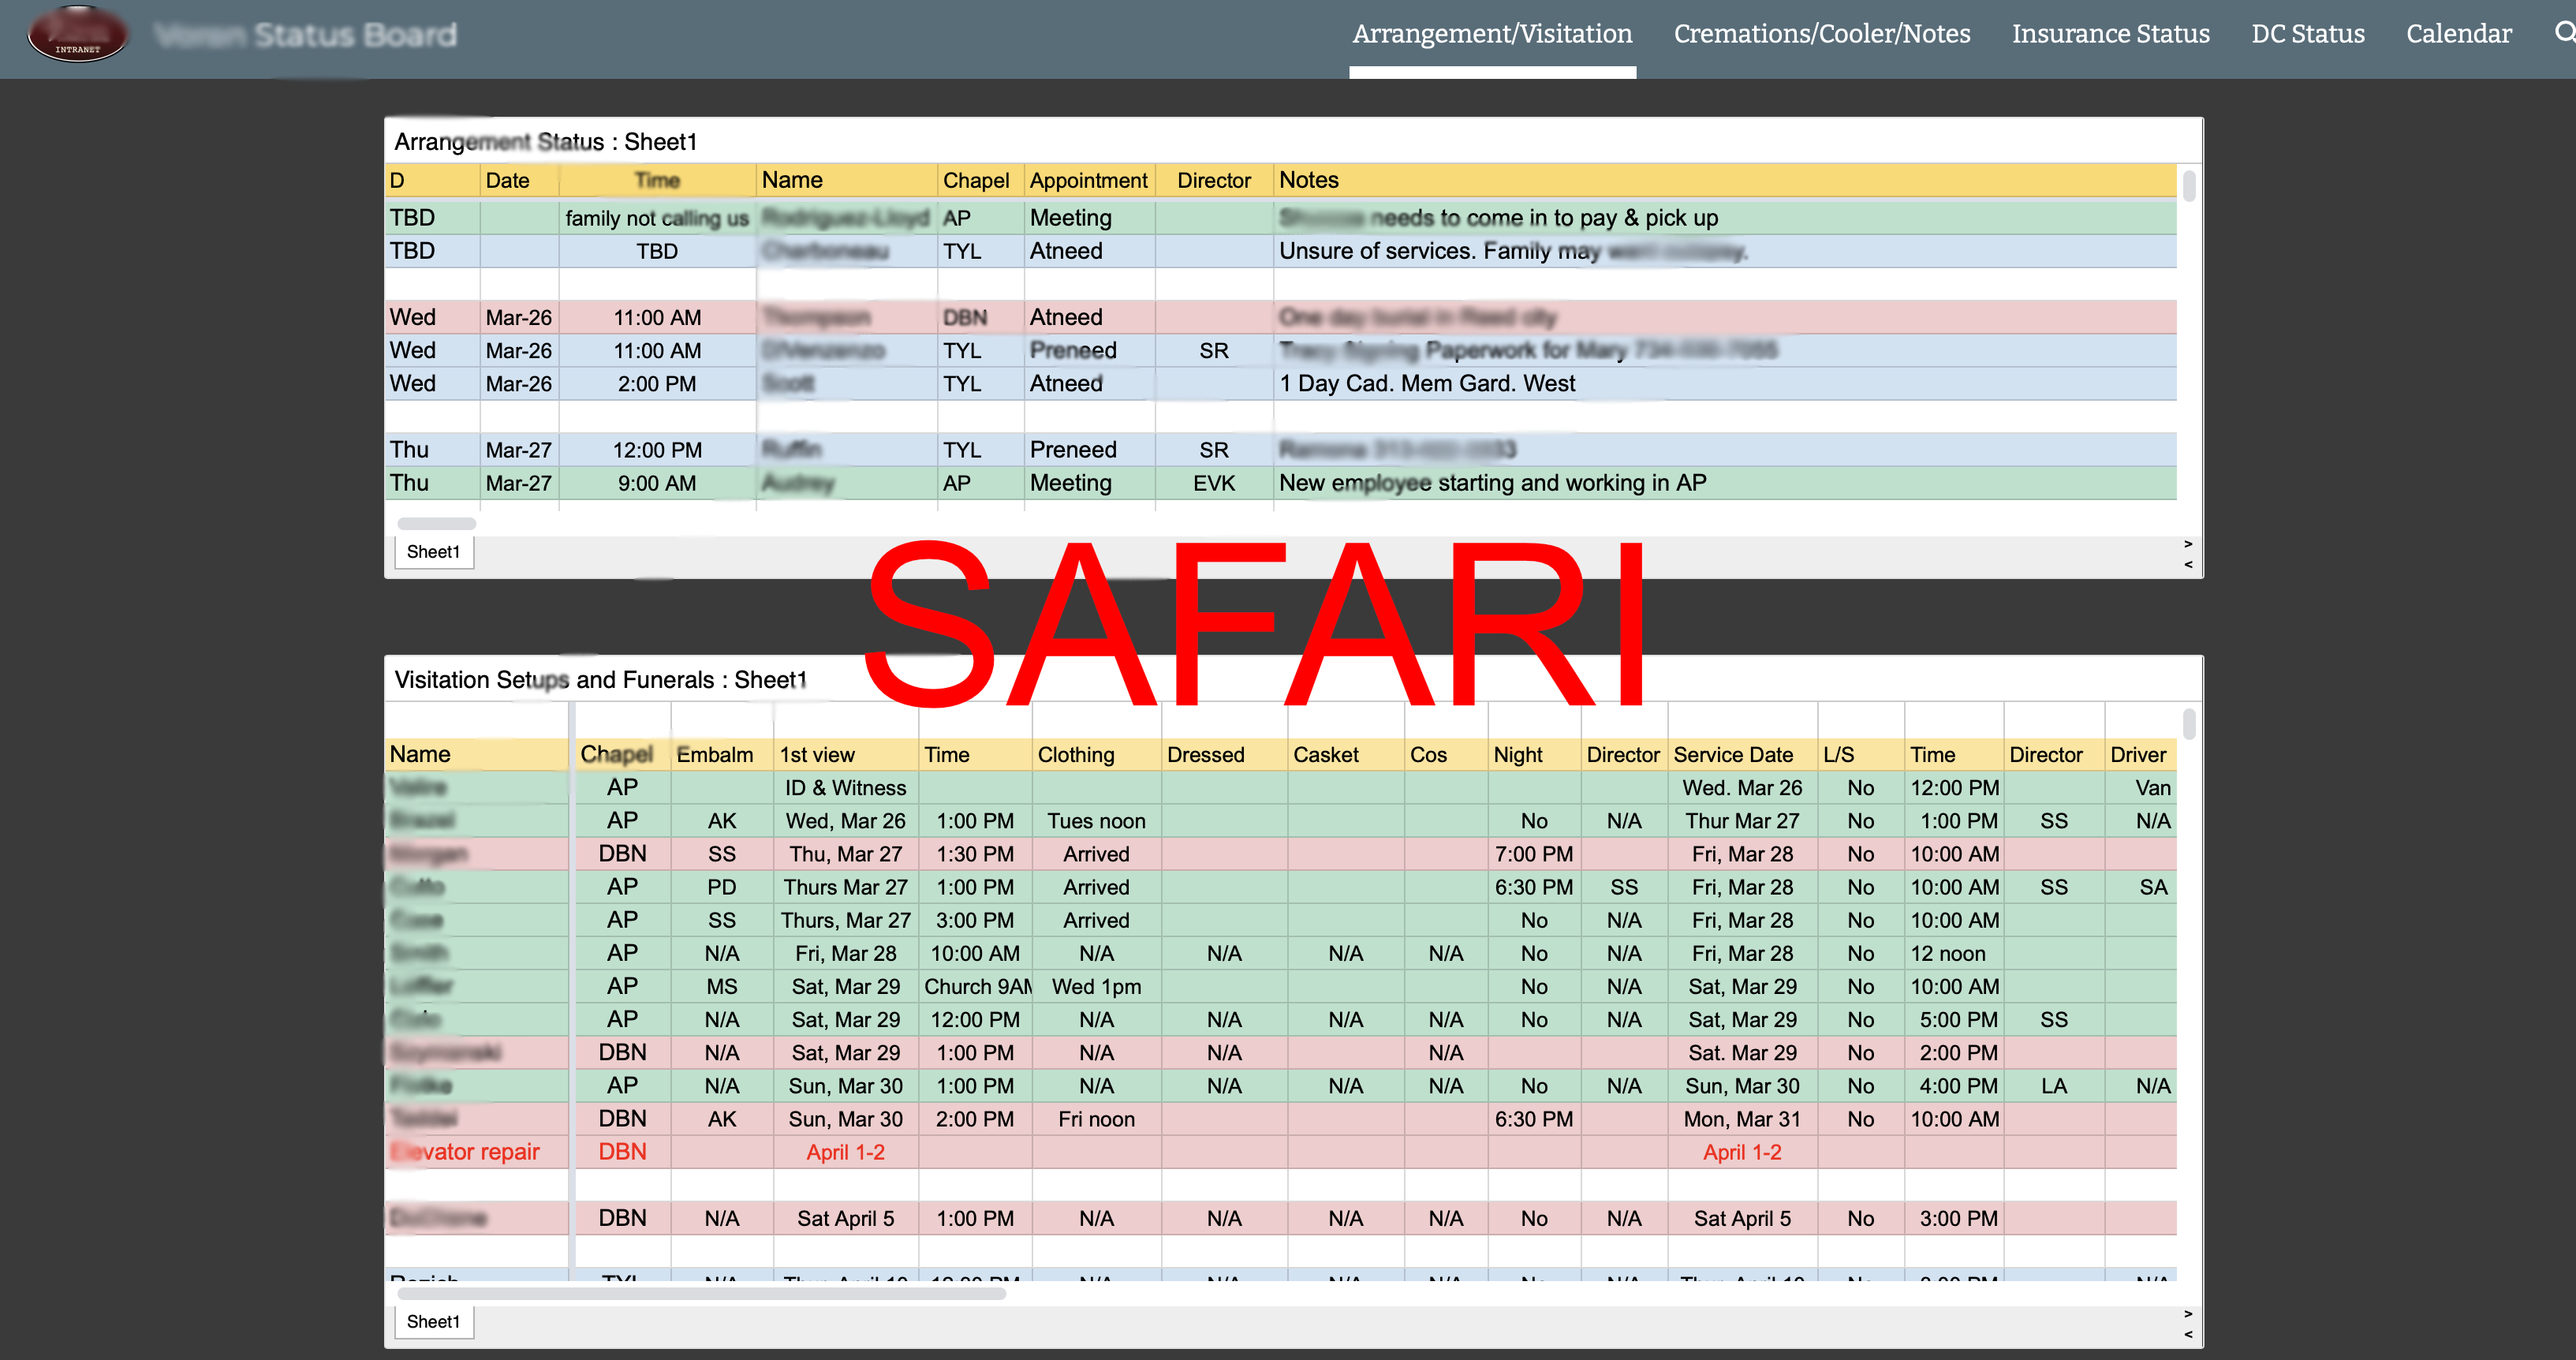Click the 'Church 9AM' time cell
The width and height of the screenshot is (2576, 1360).
pyautogui.click(x=975, y=987)
